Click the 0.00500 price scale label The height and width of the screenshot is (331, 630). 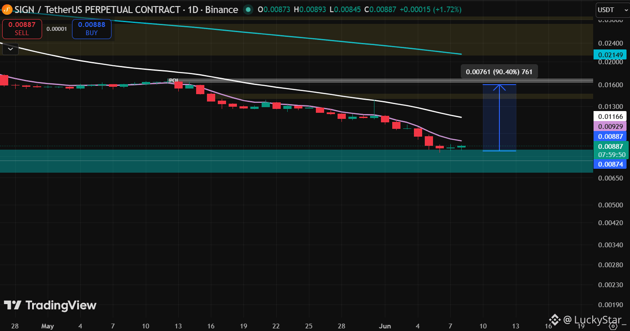610,205
